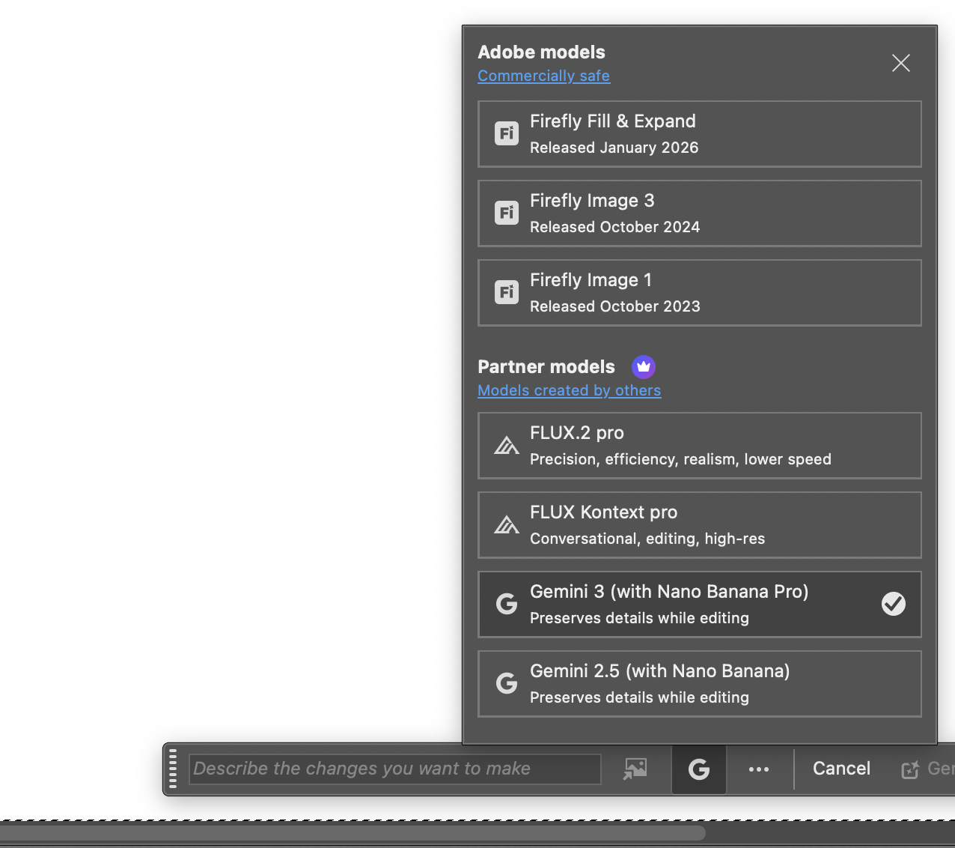The image size is (955, 848).
Task: Click 'Released October 2023' text
Action: point(615,306)
